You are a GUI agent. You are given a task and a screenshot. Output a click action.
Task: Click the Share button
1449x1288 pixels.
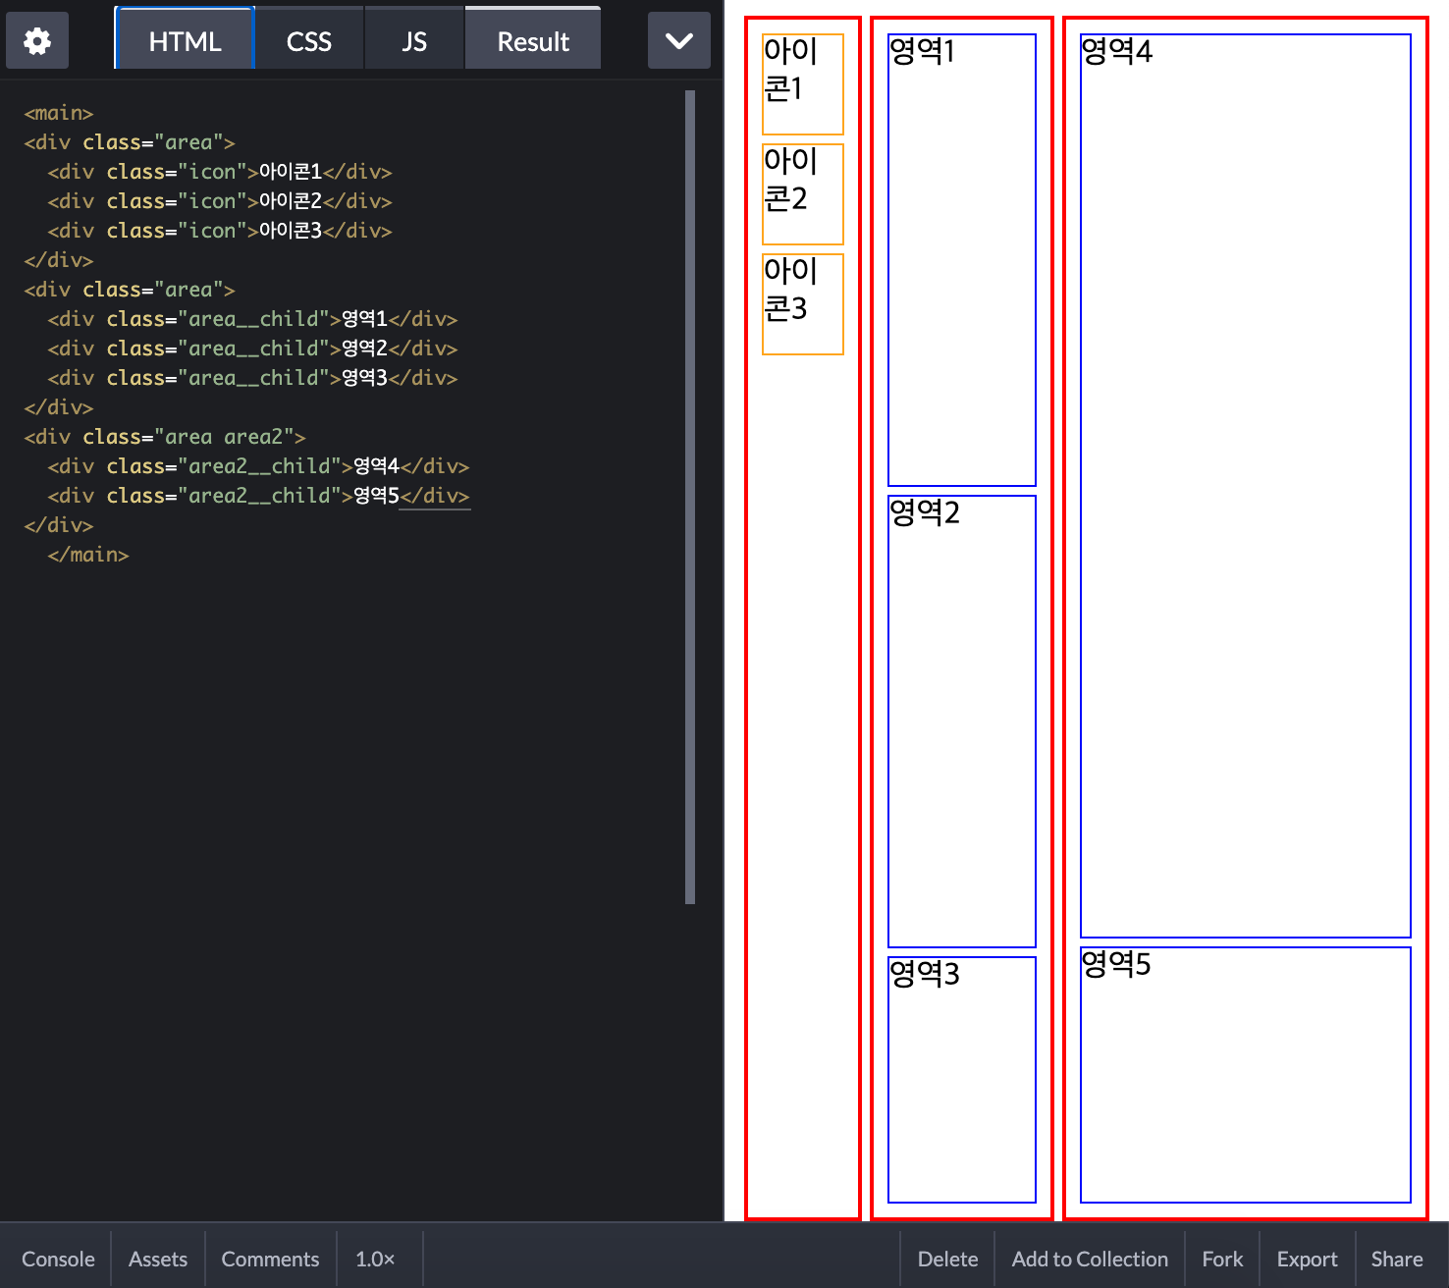tap(1397, 1259)
